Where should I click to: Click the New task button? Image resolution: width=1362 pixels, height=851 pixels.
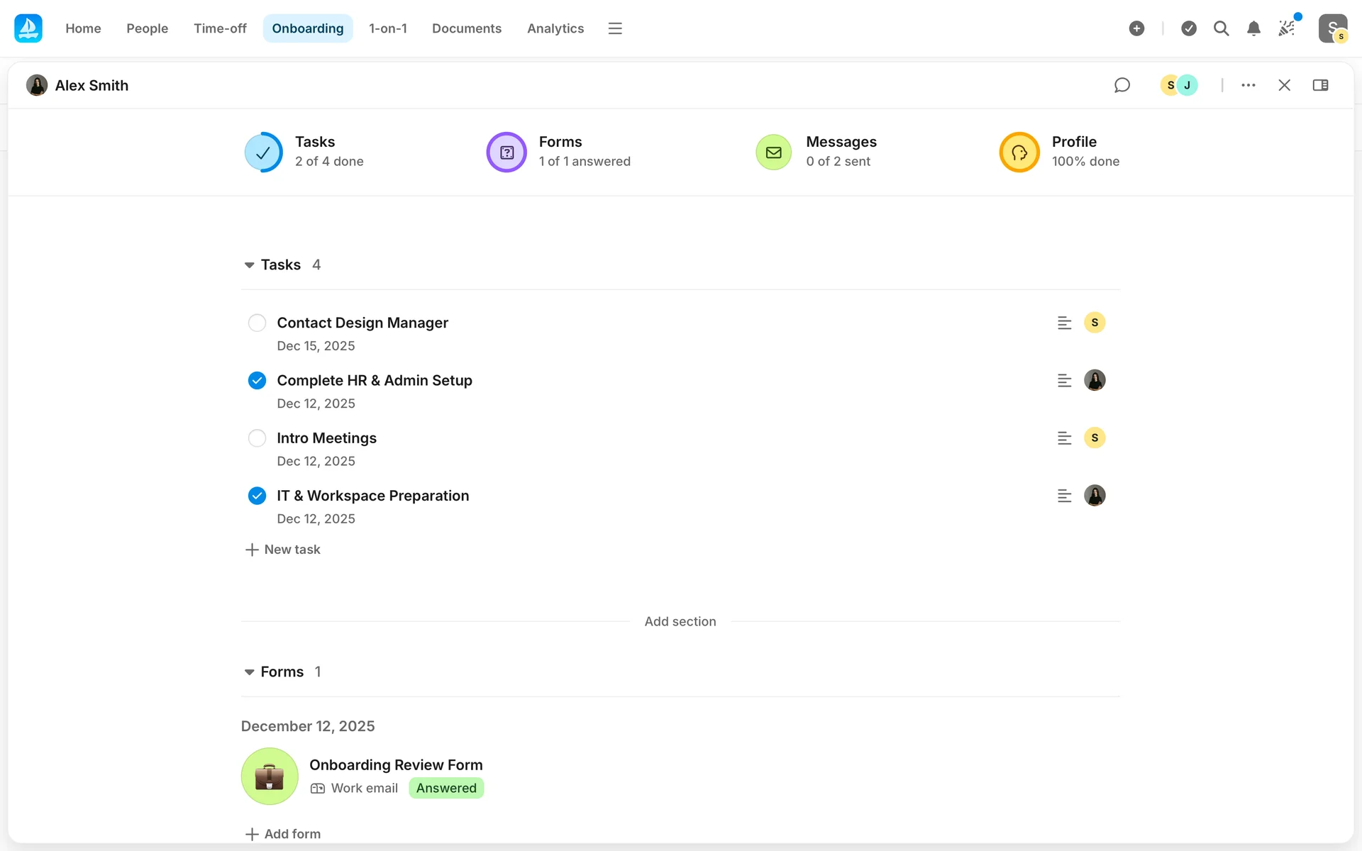283,550
